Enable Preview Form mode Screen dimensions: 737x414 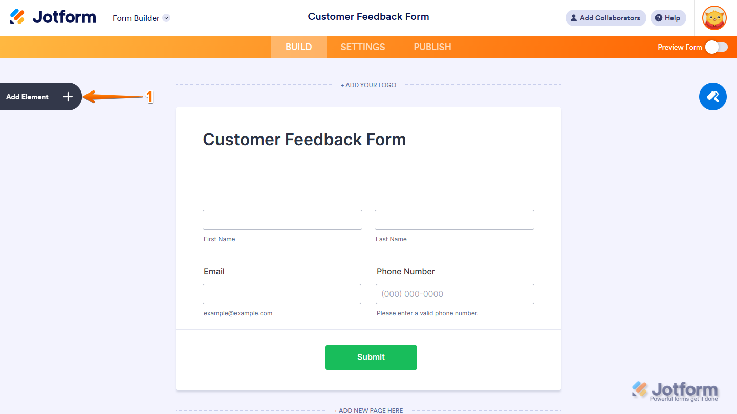(x=715, y=47)
